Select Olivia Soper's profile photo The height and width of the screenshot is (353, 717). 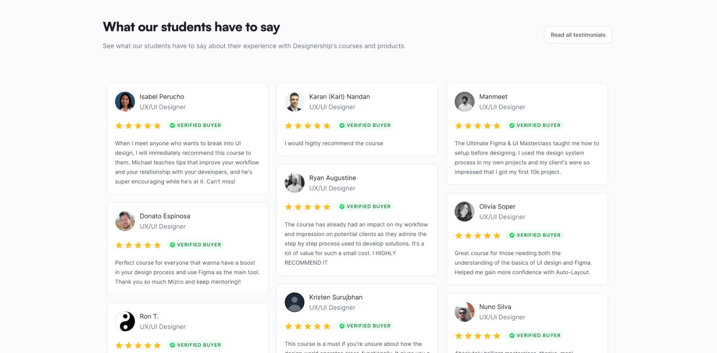[464, 211]
